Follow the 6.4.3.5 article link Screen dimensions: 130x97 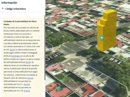(27, 91)
